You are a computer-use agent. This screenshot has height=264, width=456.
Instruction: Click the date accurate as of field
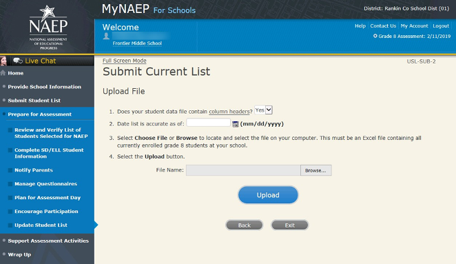coord(208,123)
